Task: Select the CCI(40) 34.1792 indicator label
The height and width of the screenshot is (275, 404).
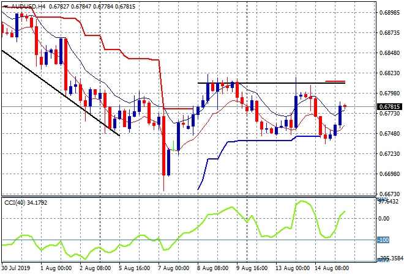Action: (26, 203)
